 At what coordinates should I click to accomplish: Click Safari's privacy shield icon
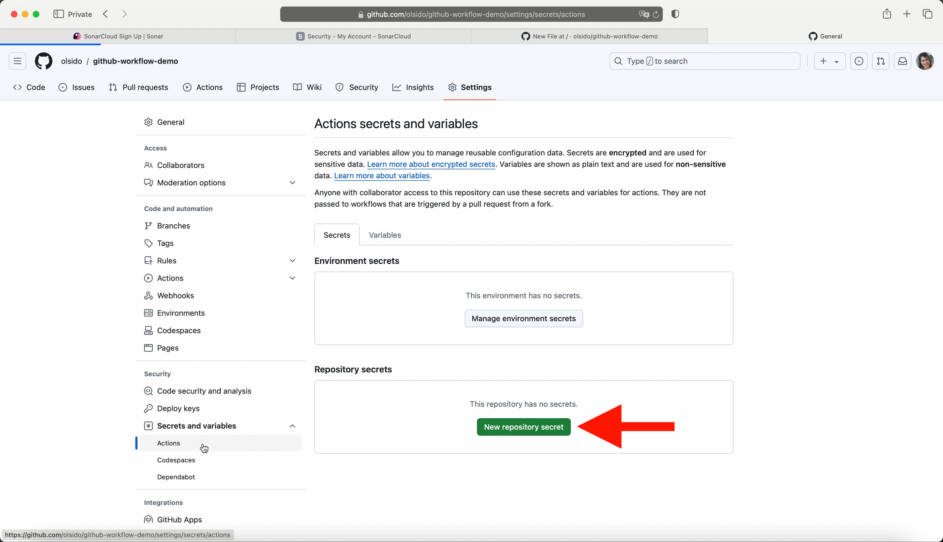click(675, 14)
